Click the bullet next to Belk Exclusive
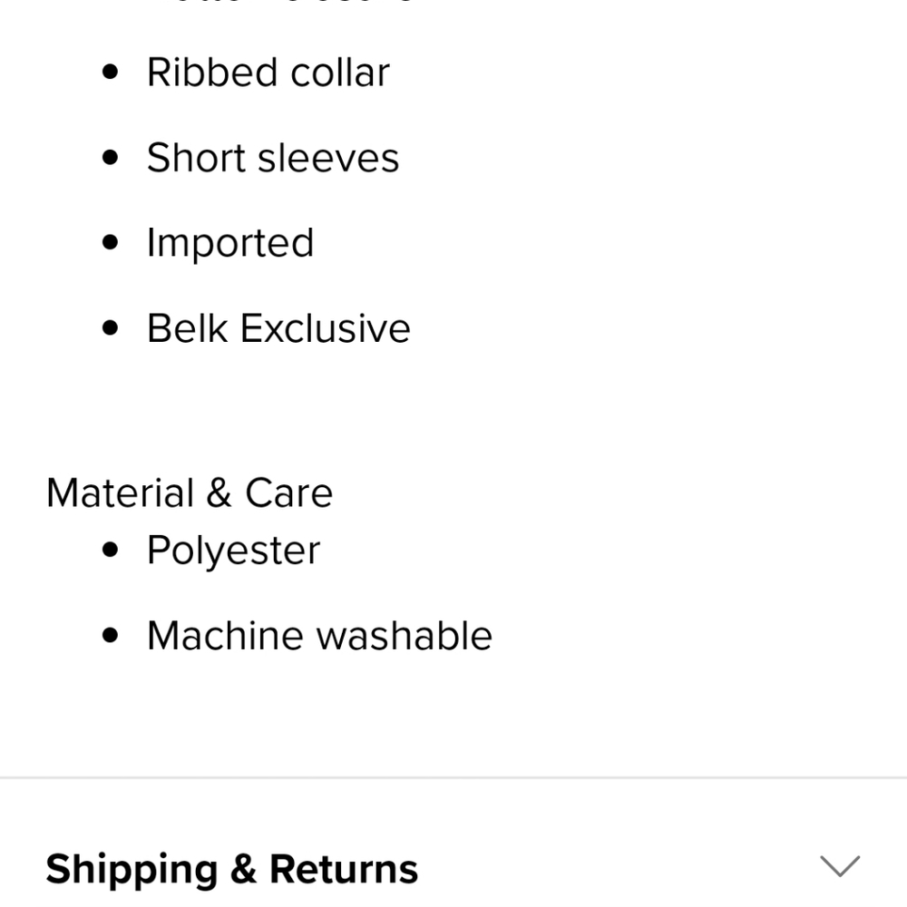Screen dimensions: 907x907 [x=111, y=328]
